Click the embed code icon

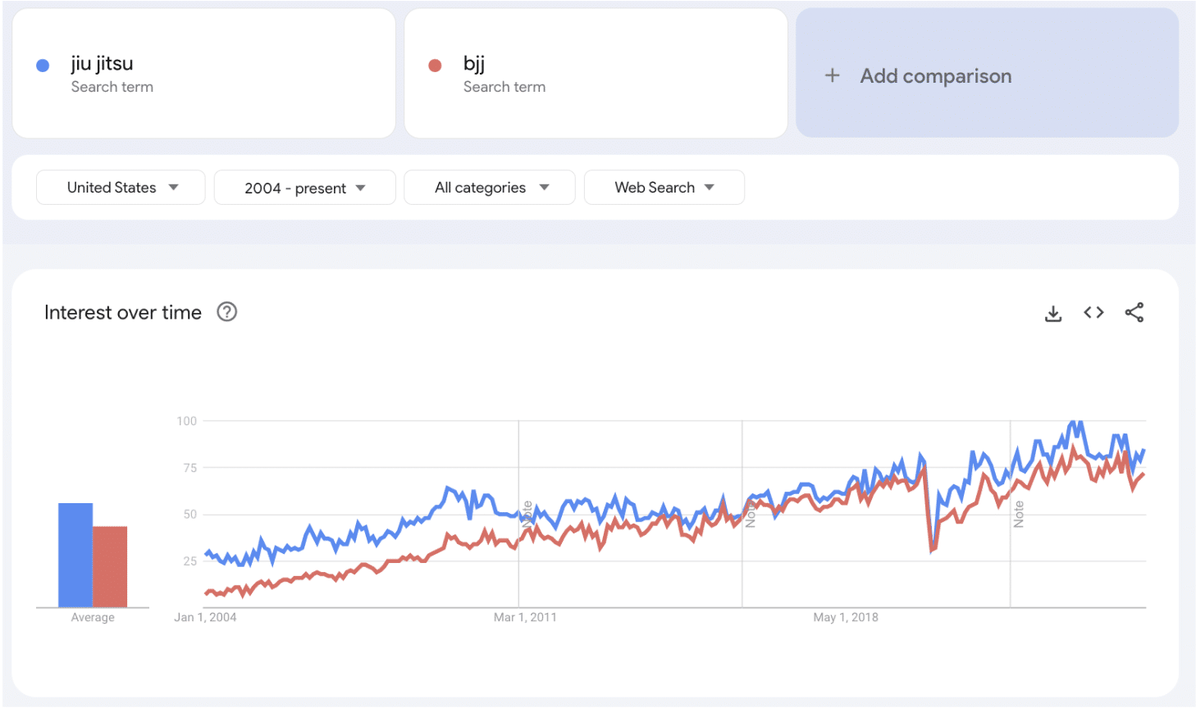coord(1093,312)
